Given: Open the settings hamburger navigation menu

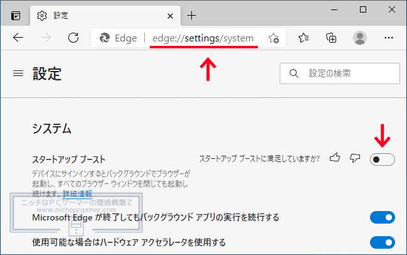Looking at the screenshot, I should (18, 73).
